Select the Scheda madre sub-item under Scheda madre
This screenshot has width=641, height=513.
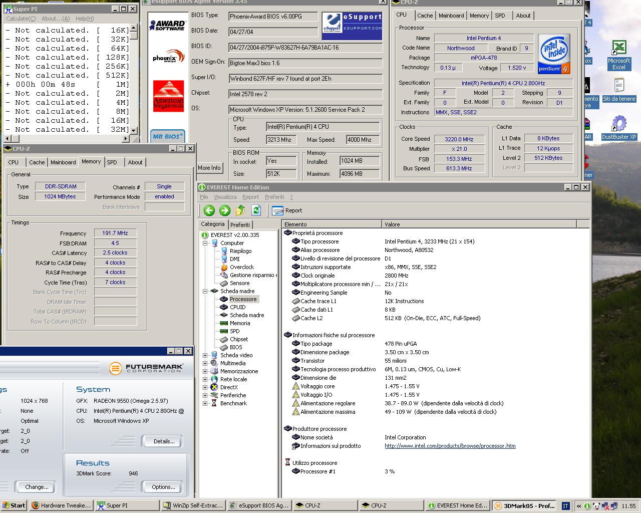pyautogui.click(x=247, y=315)
